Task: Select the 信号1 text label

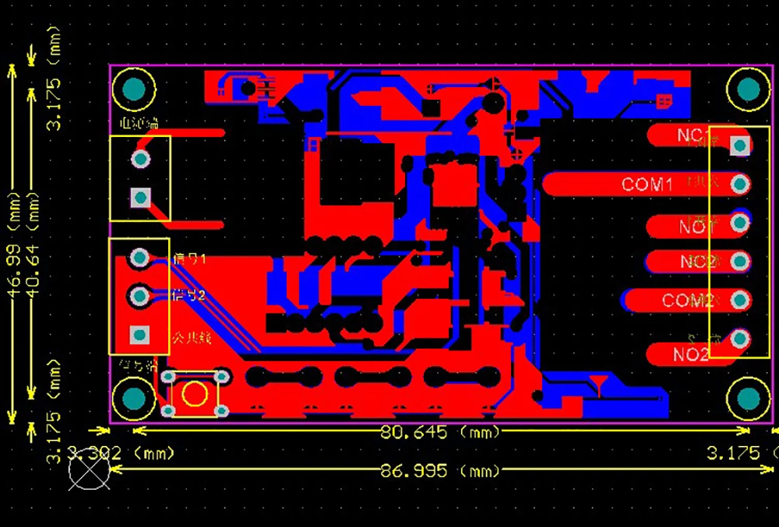Action: [x=189, y=258]
